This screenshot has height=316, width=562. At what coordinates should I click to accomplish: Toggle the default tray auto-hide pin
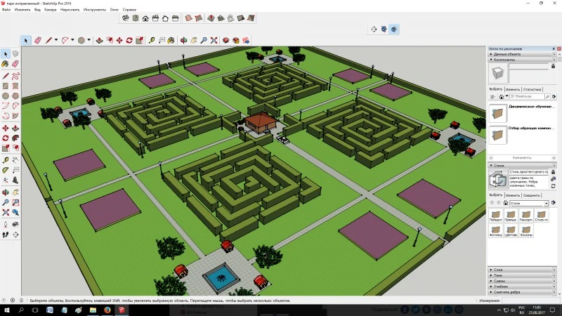554,48
